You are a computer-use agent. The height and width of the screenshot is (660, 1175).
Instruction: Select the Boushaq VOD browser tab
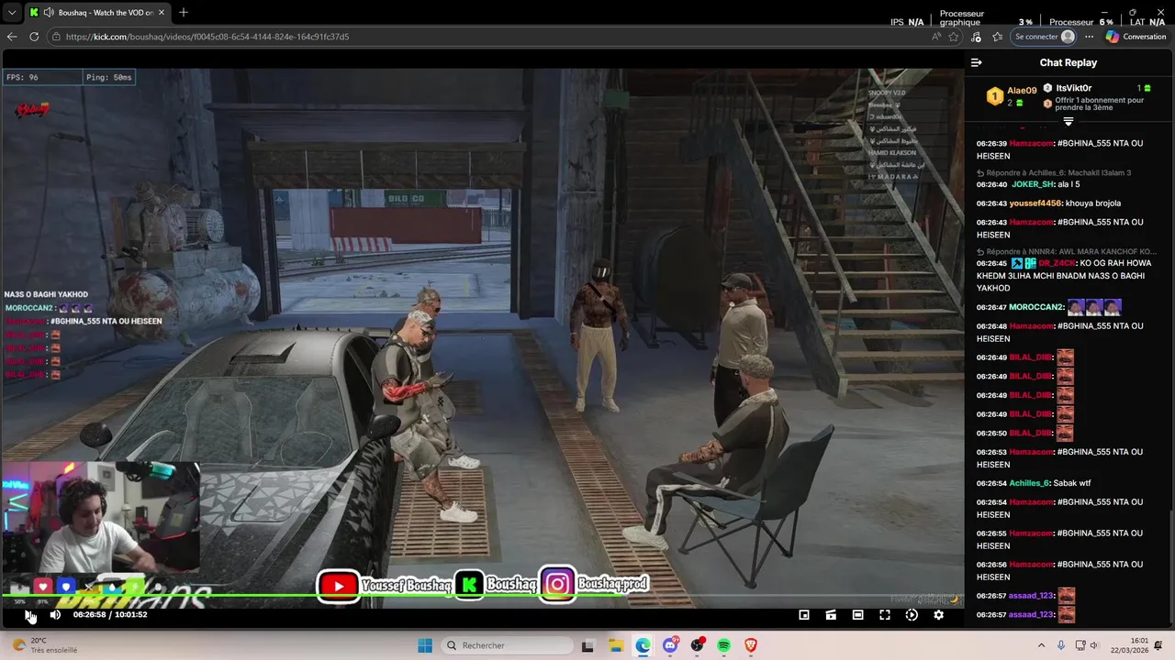coord(96,13)
